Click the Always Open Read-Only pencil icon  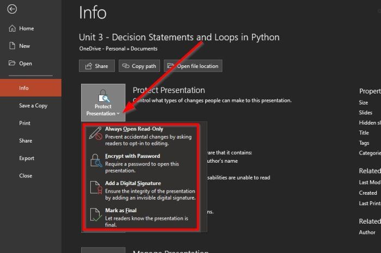[95, 133]
